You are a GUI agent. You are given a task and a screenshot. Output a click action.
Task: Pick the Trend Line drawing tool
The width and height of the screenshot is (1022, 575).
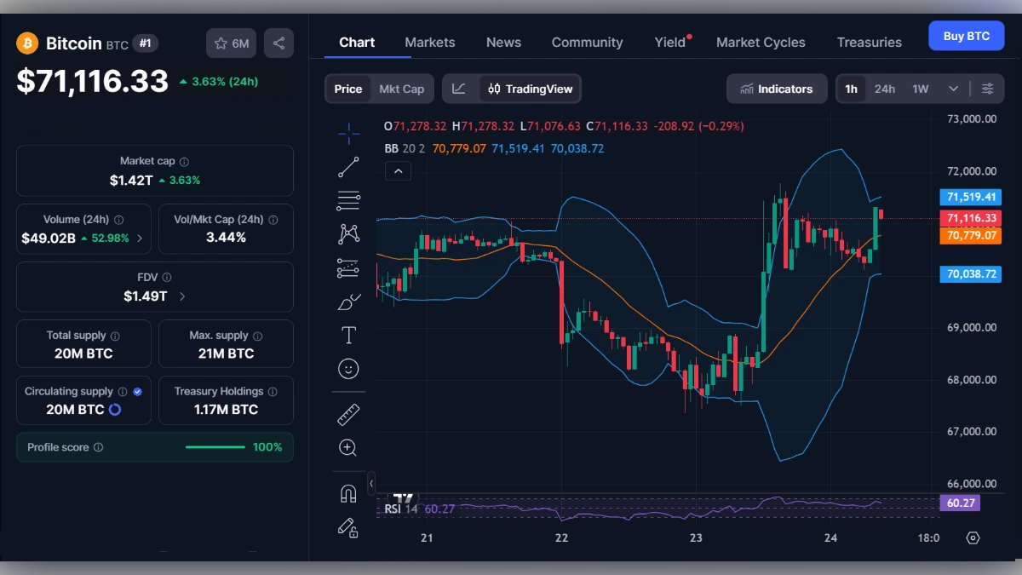coord(348,166)
